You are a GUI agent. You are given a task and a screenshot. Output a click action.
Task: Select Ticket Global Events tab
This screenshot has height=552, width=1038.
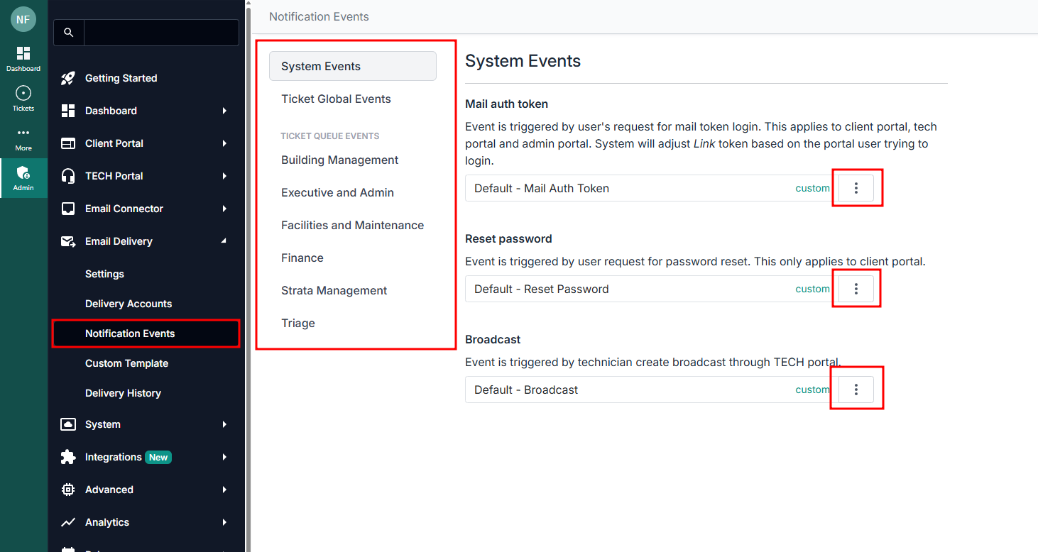[x=336, y=99]
